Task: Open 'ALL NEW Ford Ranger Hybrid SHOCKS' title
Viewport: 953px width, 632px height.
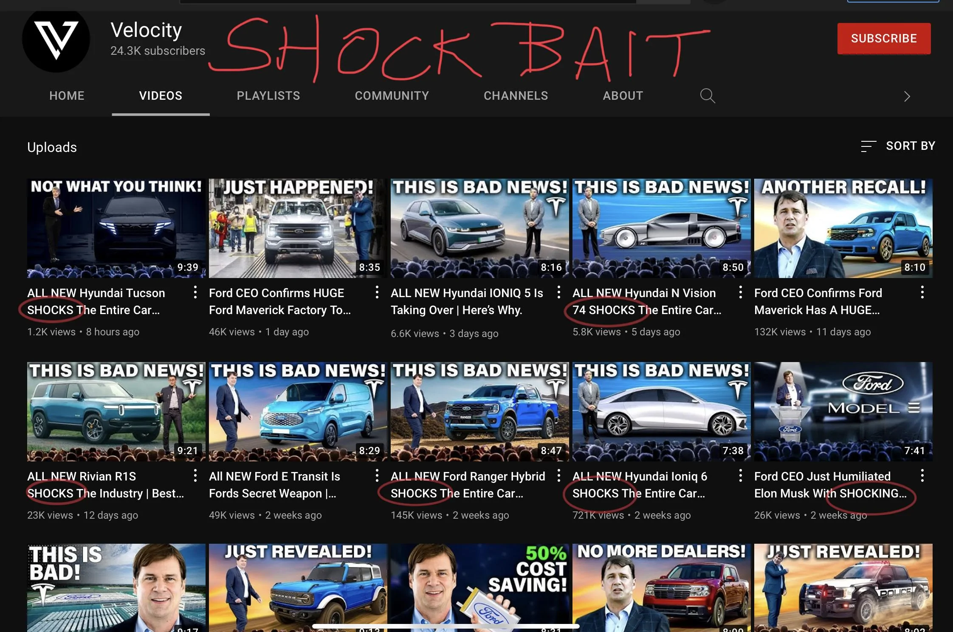Action: tap(468, 485)
